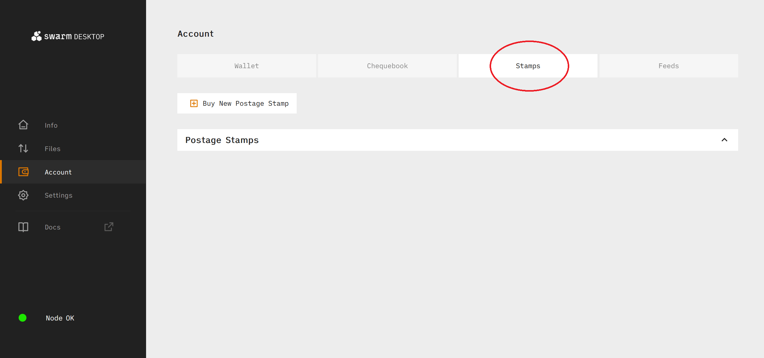This screenshot has height=358, width=764.
Task: Go to the Feeds tab
Action: tap(668, 66)
